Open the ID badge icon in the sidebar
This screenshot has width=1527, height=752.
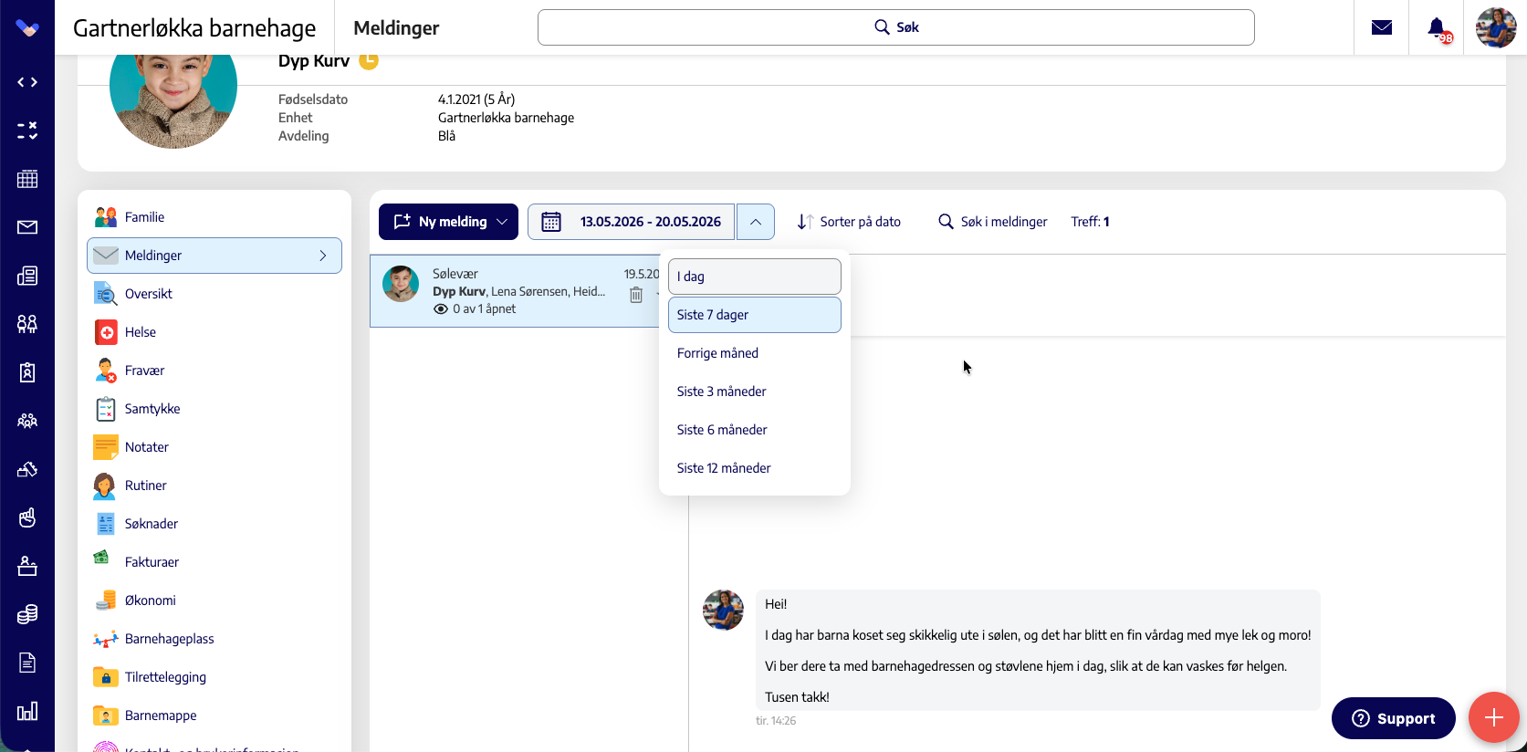(x=27, y=372)
